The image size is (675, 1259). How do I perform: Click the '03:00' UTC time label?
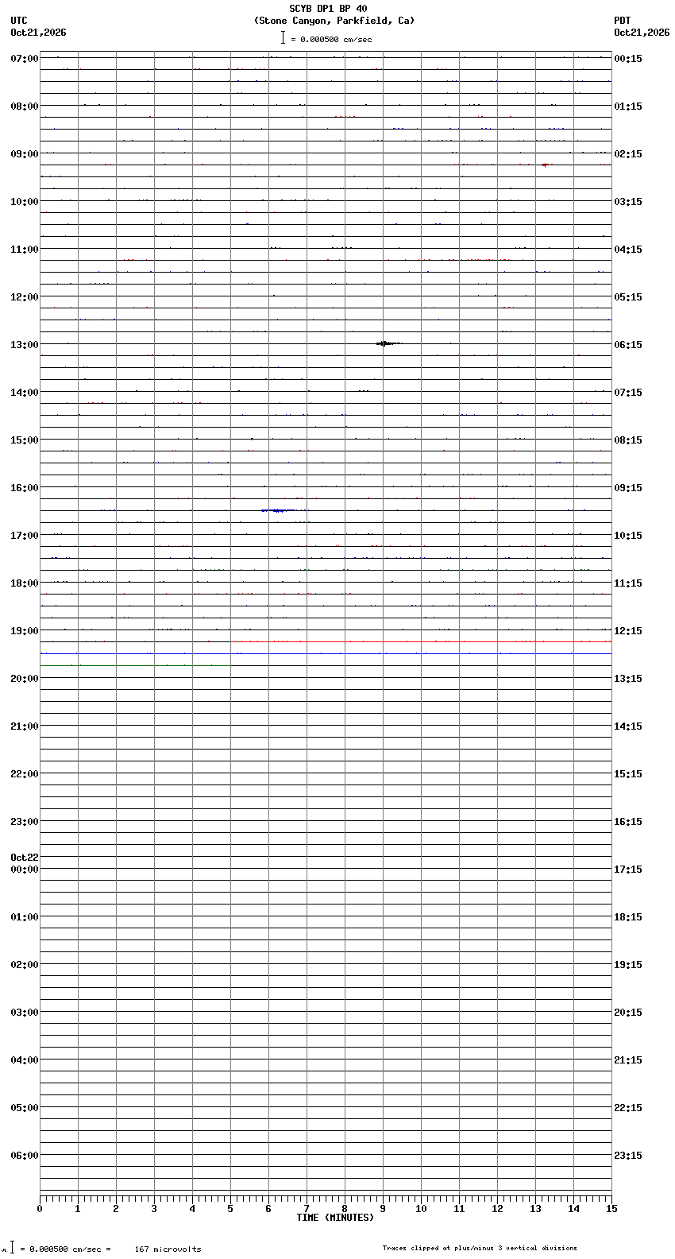coord(25,1013)
